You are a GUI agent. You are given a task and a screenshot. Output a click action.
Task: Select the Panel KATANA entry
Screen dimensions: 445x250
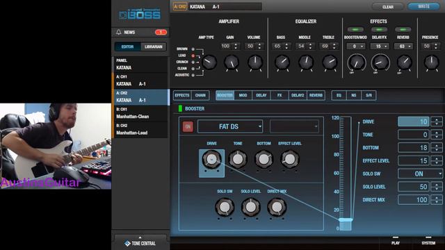[x=141, y=65]
